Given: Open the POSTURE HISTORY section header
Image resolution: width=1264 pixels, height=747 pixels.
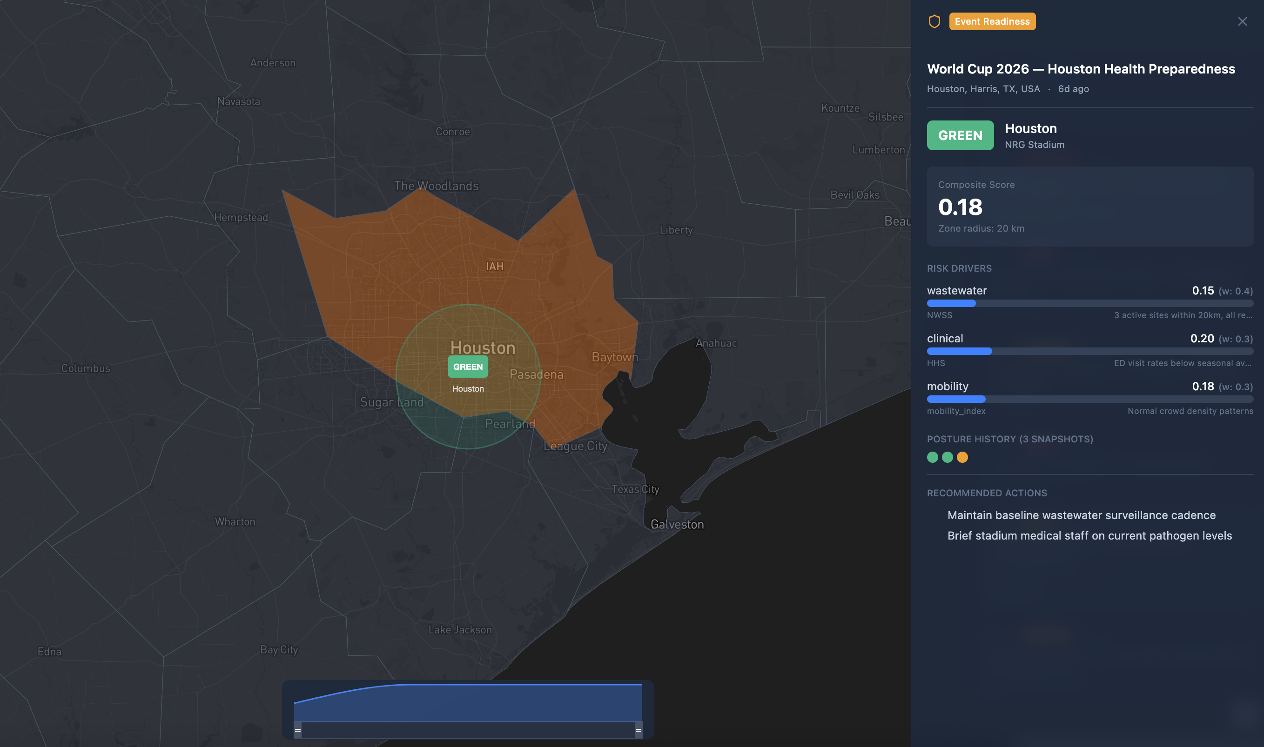Looking at the screenshot, I should tap(1010, 439).
